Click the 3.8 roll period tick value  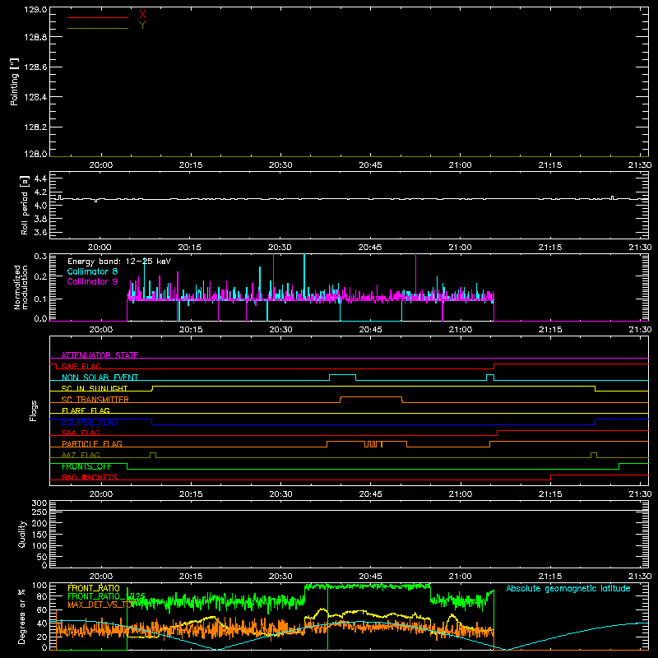click(x=40, y=219)
